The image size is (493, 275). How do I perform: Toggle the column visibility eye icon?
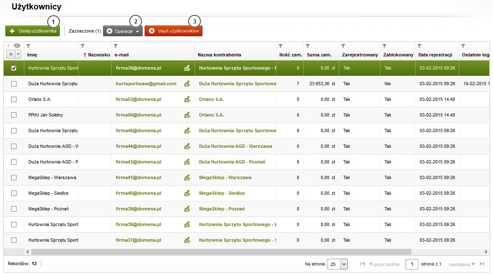tap(17, 46)
